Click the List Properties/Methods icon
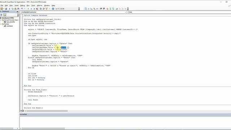Screen dimensions: 231x130 click(x=86, y=9)
